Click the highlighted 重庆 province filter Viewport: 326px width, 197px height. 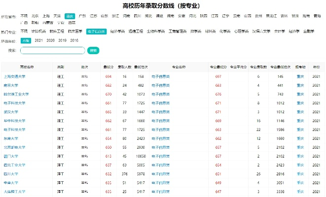70,16
